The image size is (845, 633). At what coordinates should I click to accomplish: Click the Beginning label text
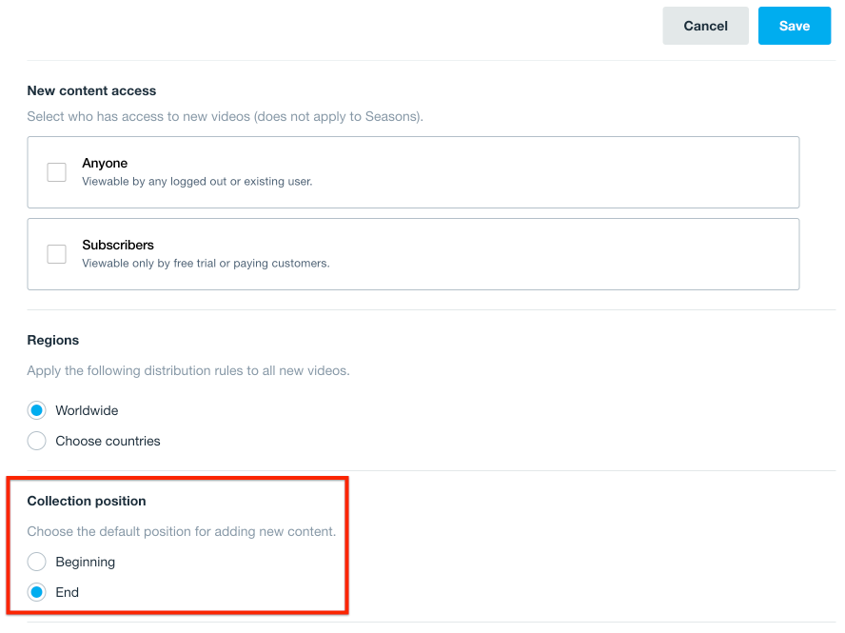(85, 562)
